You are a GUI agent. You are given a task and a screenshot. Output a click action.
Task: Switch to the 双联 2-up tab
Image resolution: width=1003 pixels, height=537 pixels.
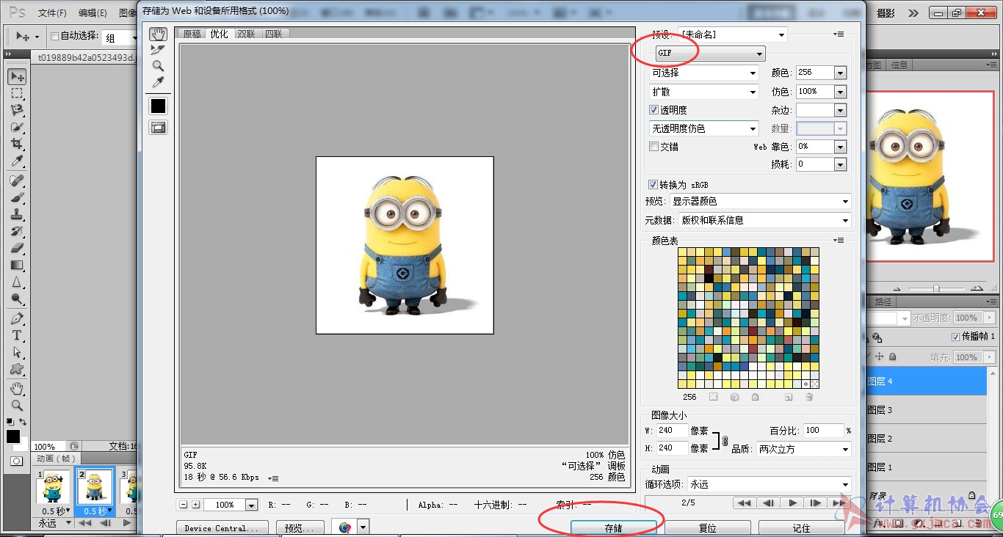coord(247,34)
